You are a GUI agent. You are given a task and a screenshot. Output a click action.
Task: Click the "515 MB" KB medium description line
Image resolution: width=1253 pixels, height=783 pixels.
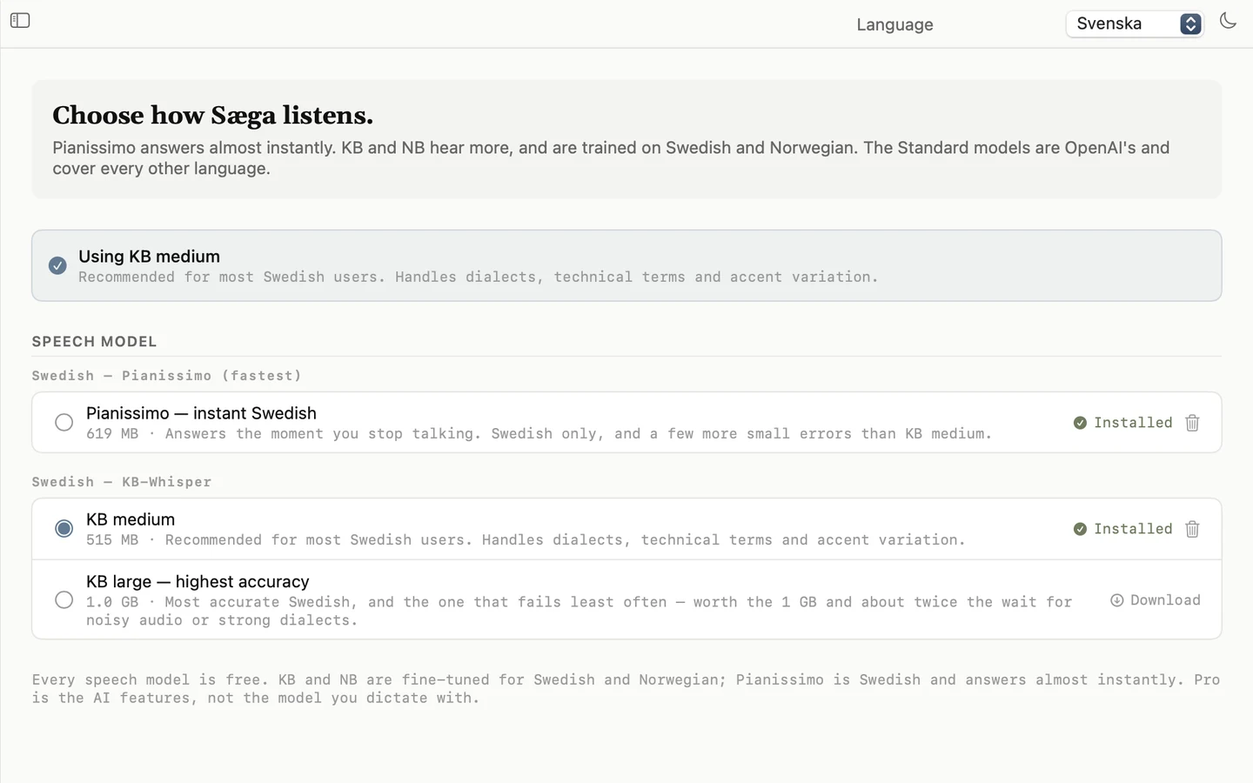[526, 540]
